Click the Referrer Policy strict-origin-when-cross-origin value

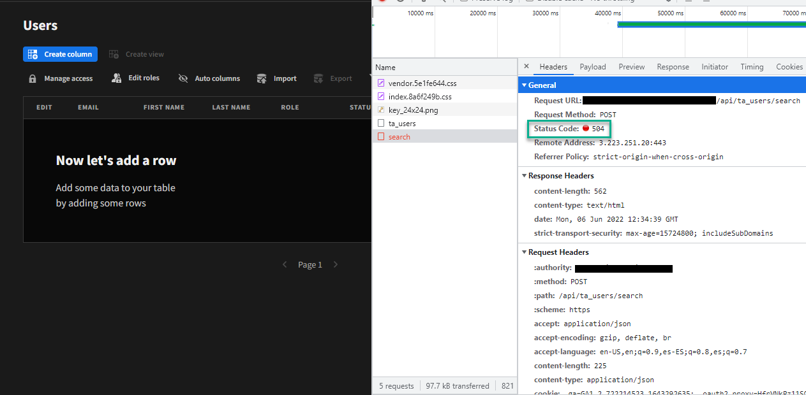658,157
